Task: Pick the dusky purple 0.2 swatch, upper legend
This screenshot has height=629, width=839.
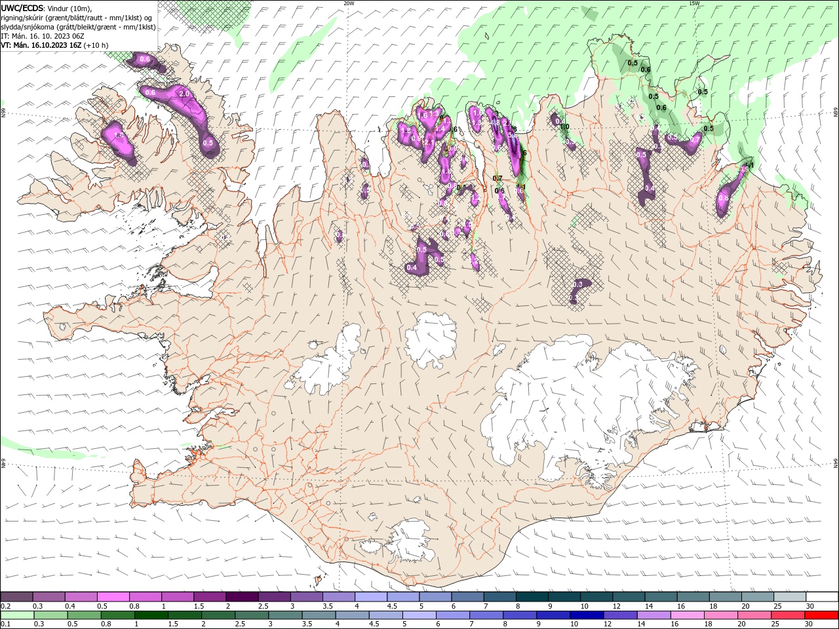Action: 17,596
